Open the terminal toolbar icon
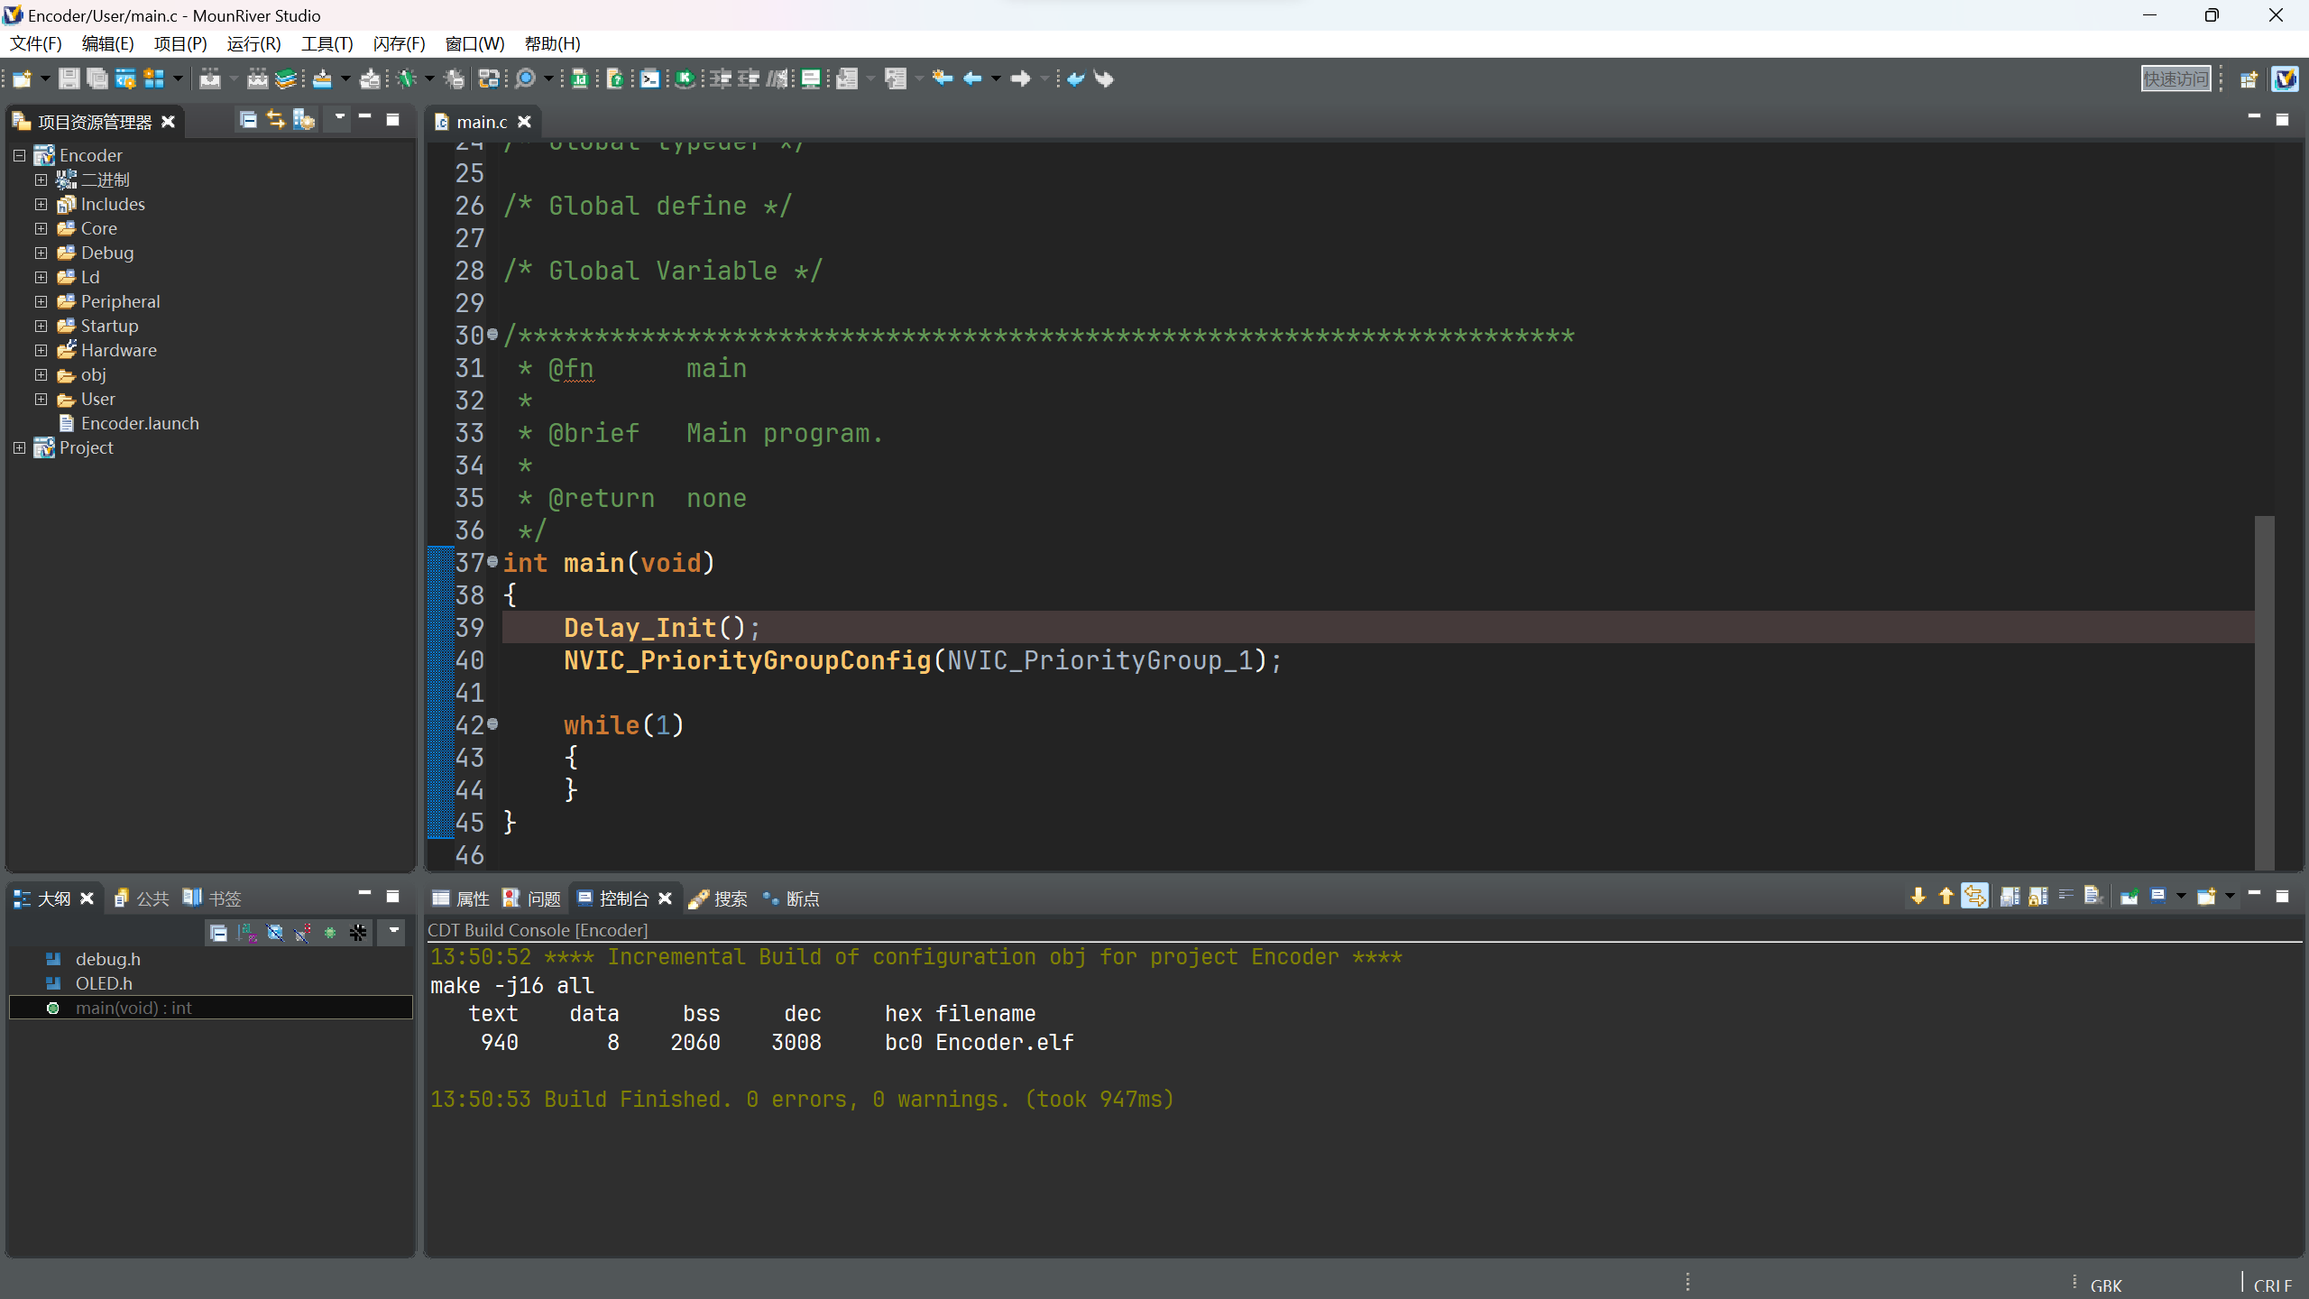Viewport: 2309px width, 1299px height. pyautogui.click(x=649, y=79)
